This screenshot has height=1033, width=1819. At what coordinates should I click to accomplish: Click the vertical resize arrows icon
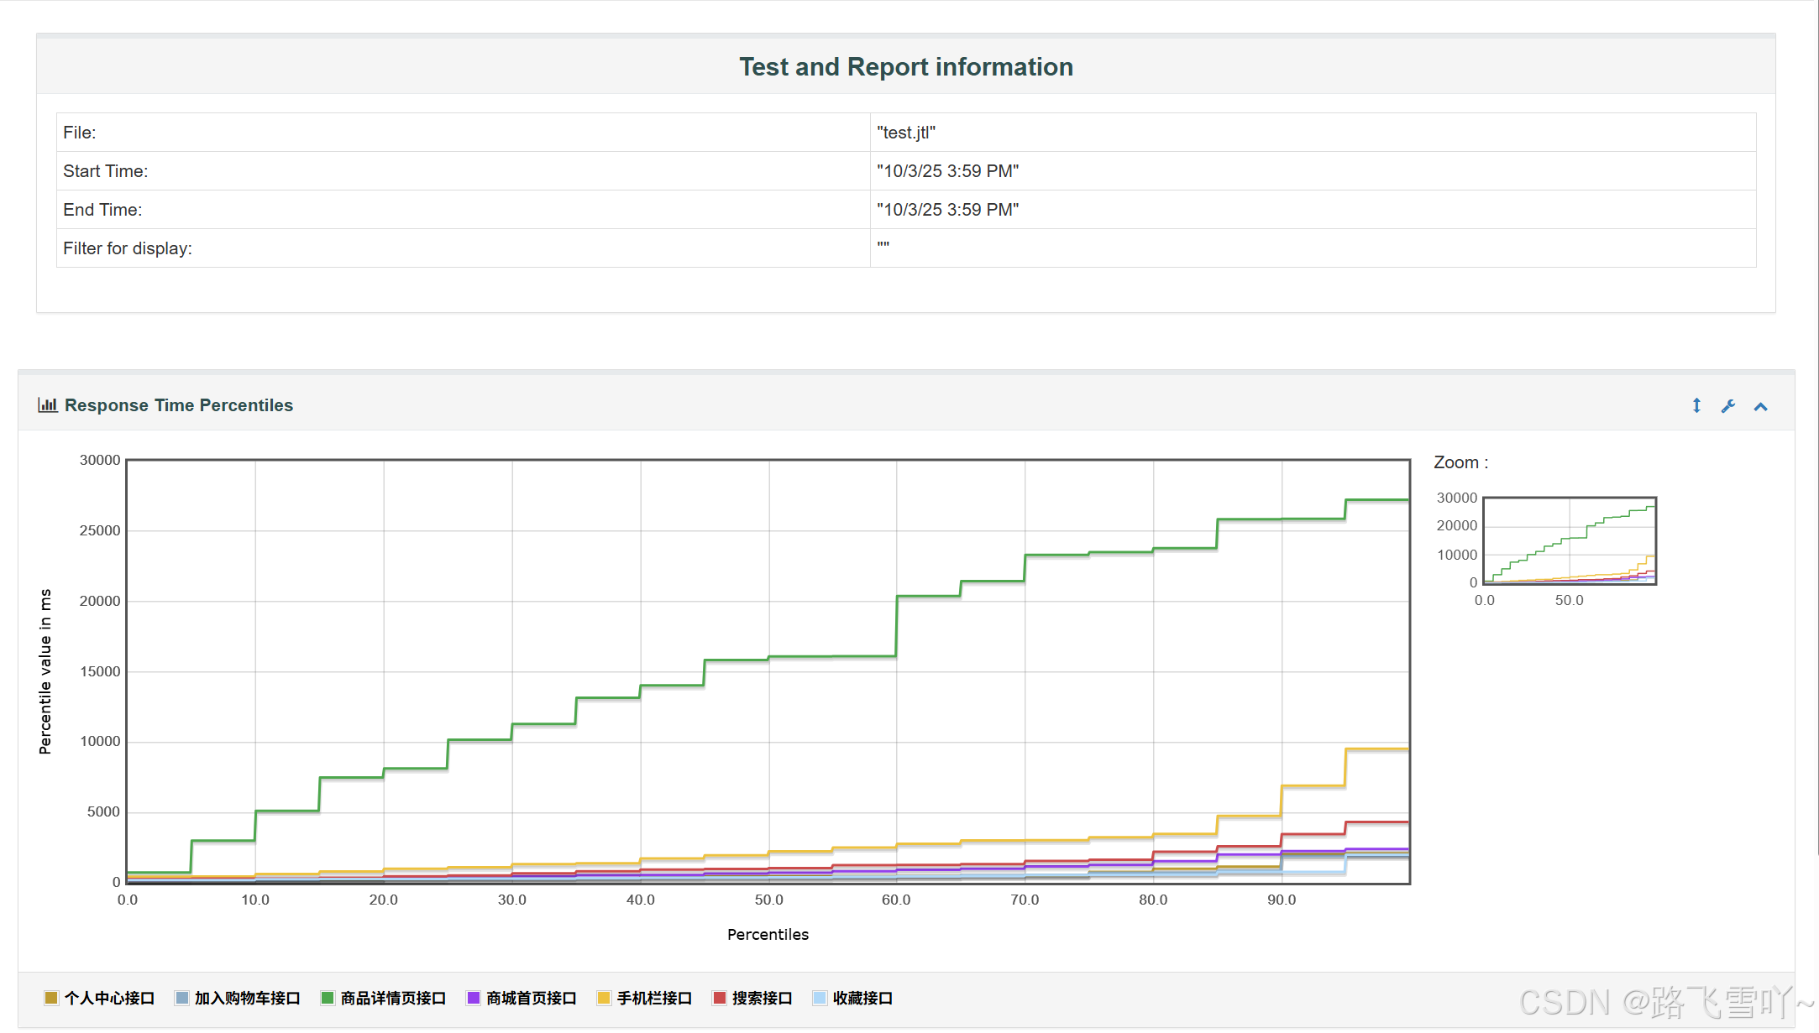1696,406
